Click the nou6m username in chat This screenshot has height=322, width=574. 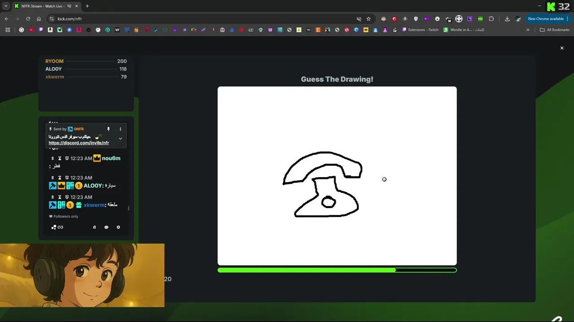click(x=111, y=158)
